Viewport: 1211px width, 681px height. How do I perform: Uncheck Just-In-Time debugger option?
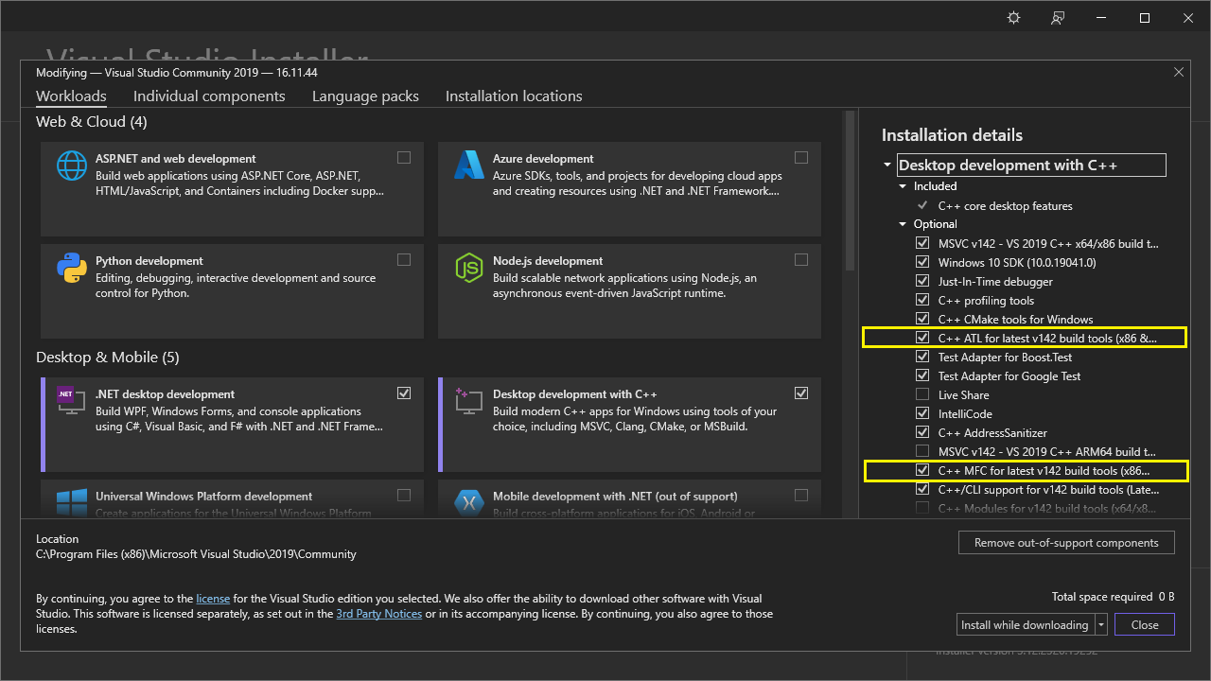[922, 281]
